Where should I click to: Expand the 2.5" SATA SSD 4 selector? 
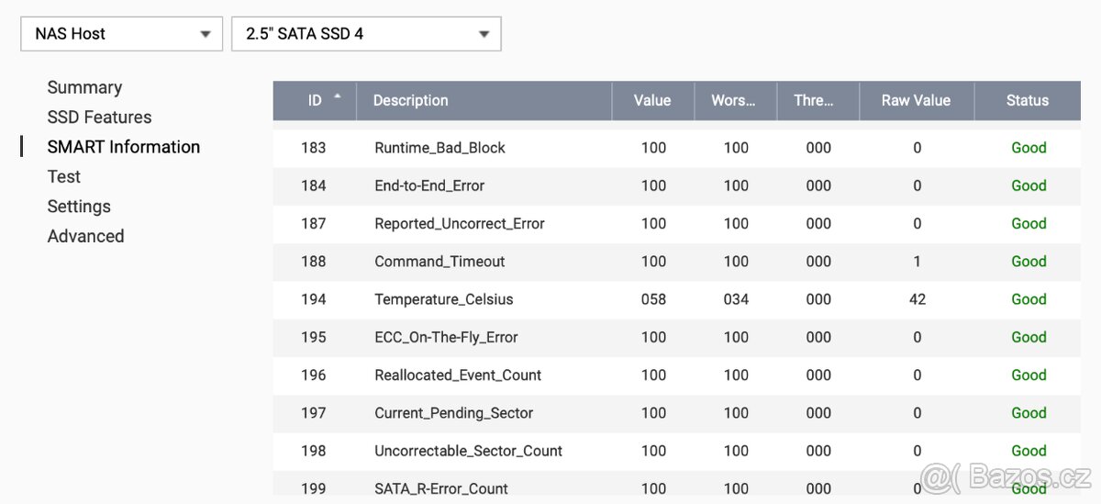tap(365, 34)
